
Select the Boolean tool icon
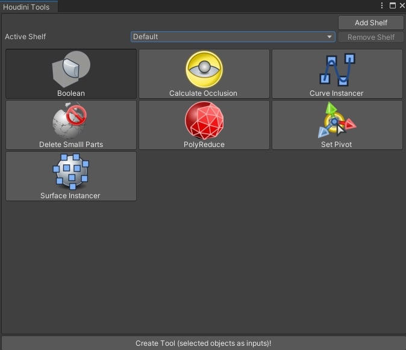click(x=71, y=69)
